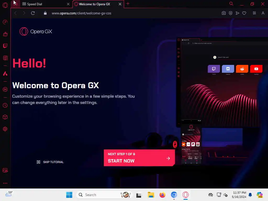The width and height of the screenshot is (268, 201).
Task: Open the Player icon in sidebar
Action: pos(5,90)
